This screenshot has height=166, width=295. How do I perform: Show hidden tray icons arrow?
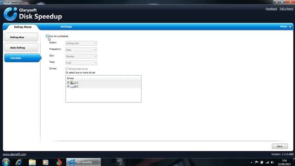coord(251,162)
